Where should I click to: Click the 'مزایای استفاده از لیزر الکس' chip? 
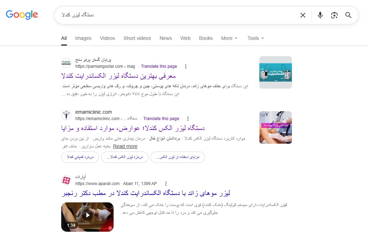[x=178, y=157]
